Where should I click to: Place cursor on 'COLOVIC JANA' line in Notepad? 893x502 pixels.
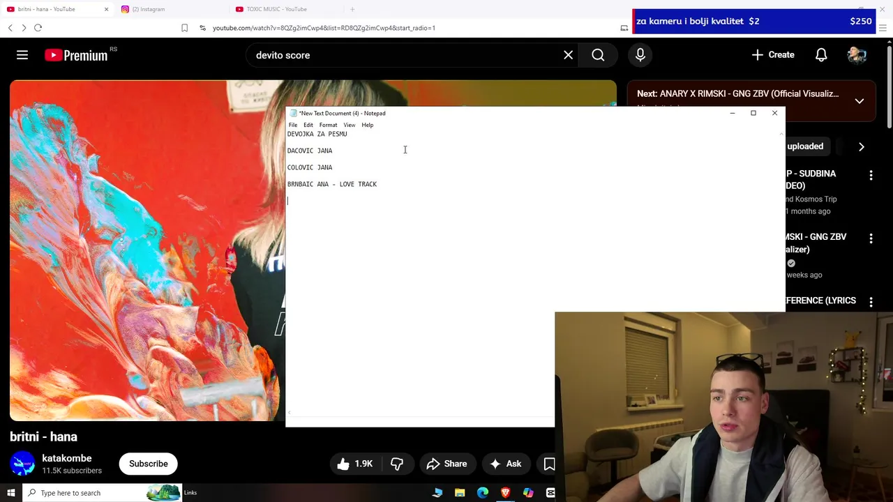pos(310,167)
